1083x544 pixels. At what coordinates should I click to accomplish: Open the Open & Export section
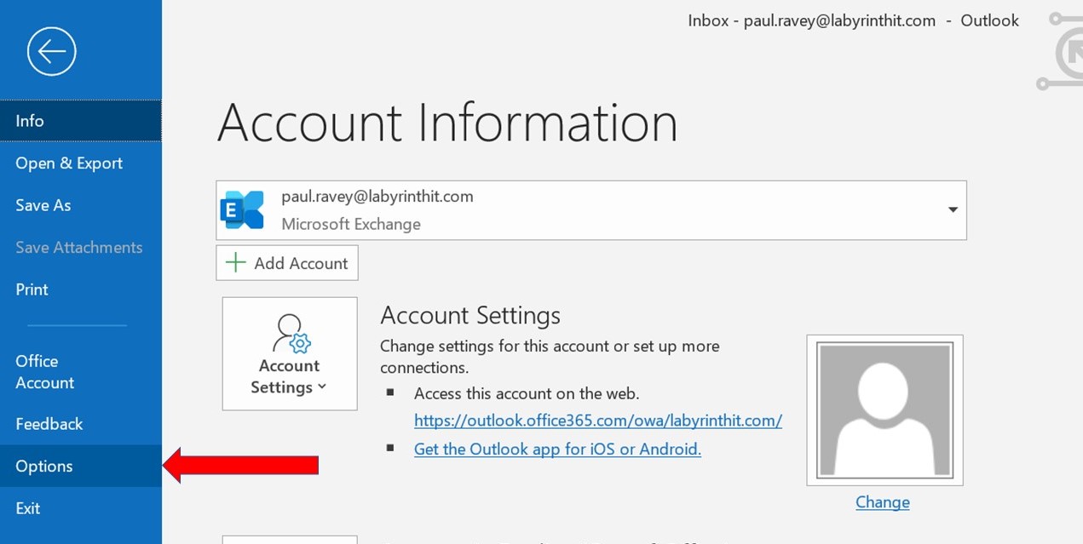[81, 163]
